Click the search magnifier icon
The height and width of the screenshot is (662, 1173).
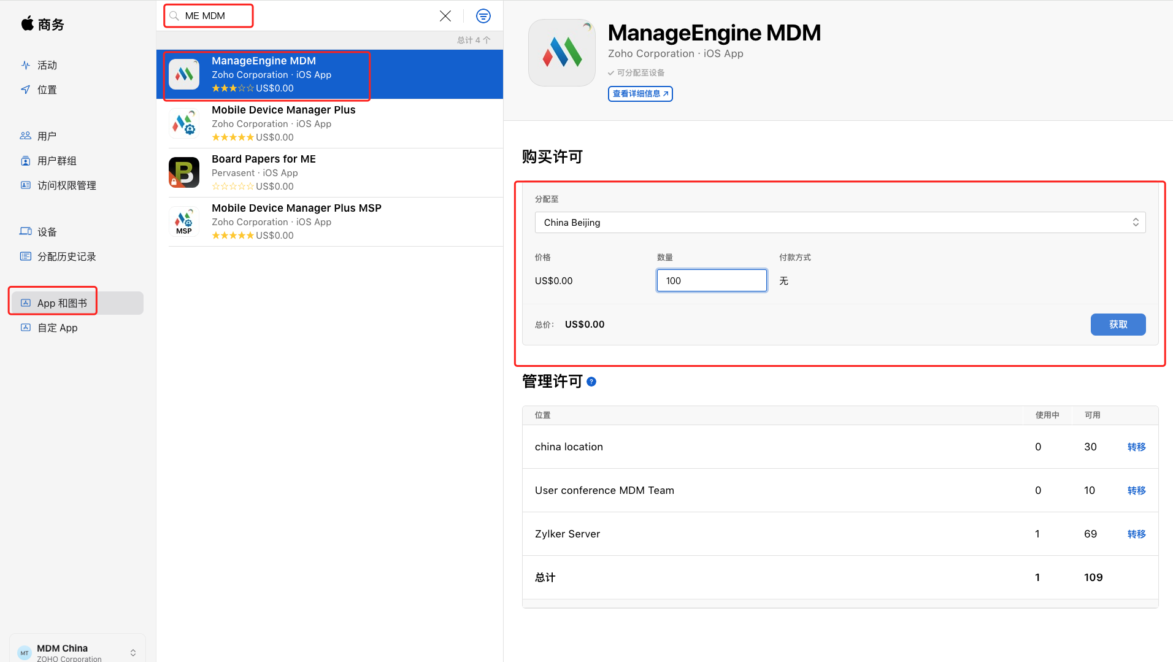pyautogui.click(x=174, y=16)
